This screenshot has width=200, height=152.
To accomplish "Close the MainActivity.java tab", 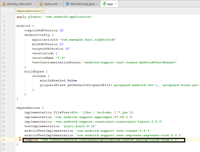I will tap(97, 4).
